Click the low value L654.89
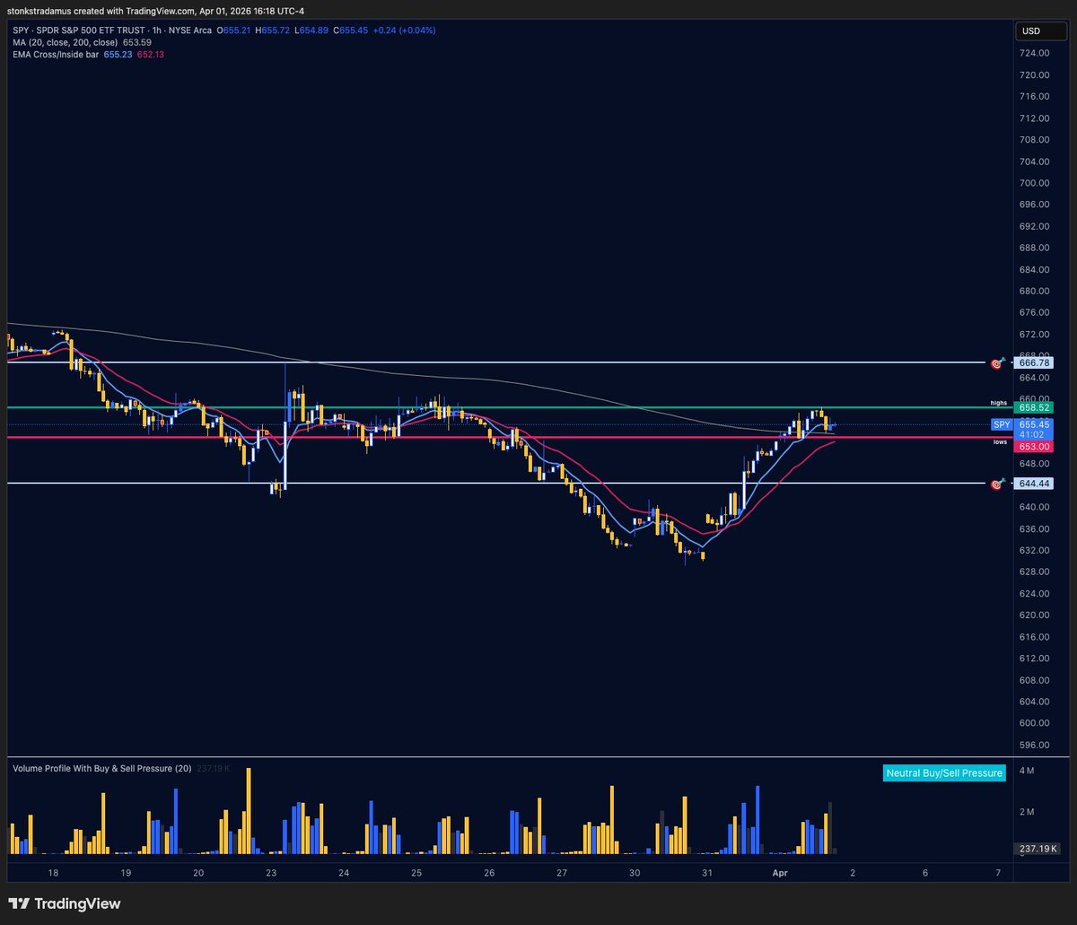1077x925 pixels. pyautogui.click(x=312, y=30)
